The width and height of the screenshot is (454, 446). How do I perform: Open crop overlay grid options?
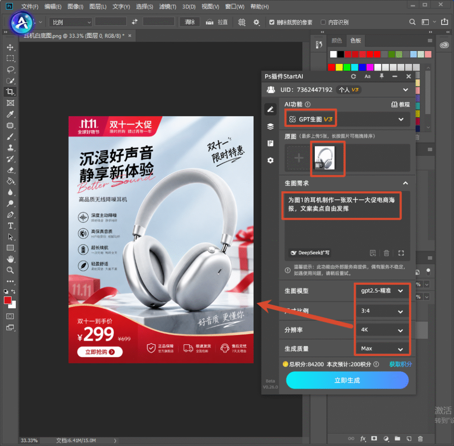242,22
